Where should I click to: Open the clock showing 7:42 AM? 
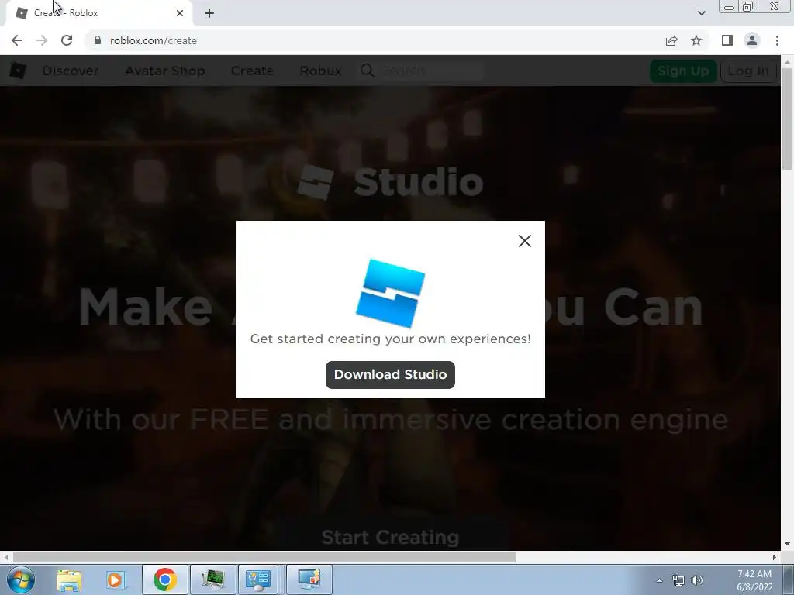(x=754, y=580)
